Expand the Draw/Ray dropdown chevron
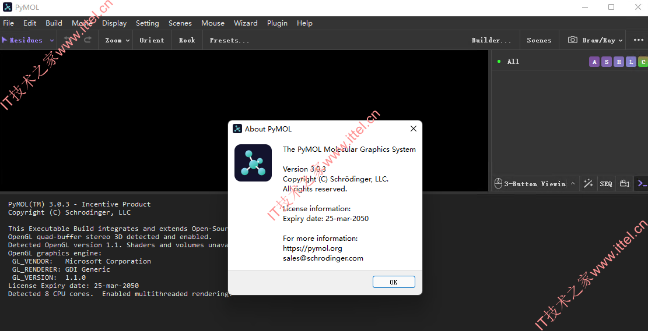This screenshot has height=331, width=648. (621, 40)
